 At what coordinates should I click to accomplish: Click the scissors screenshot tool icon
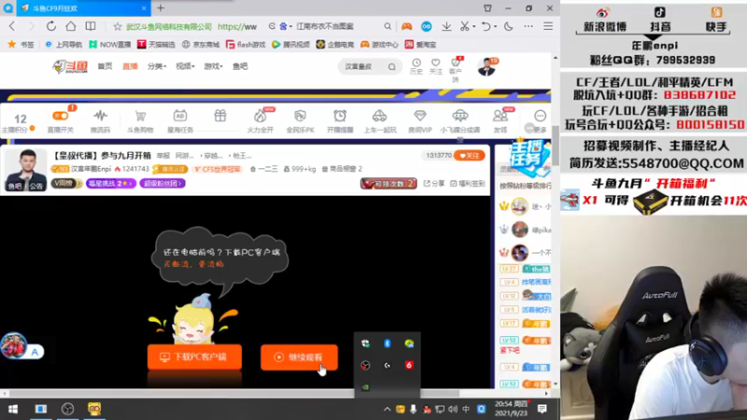click(x=464, y=27)
